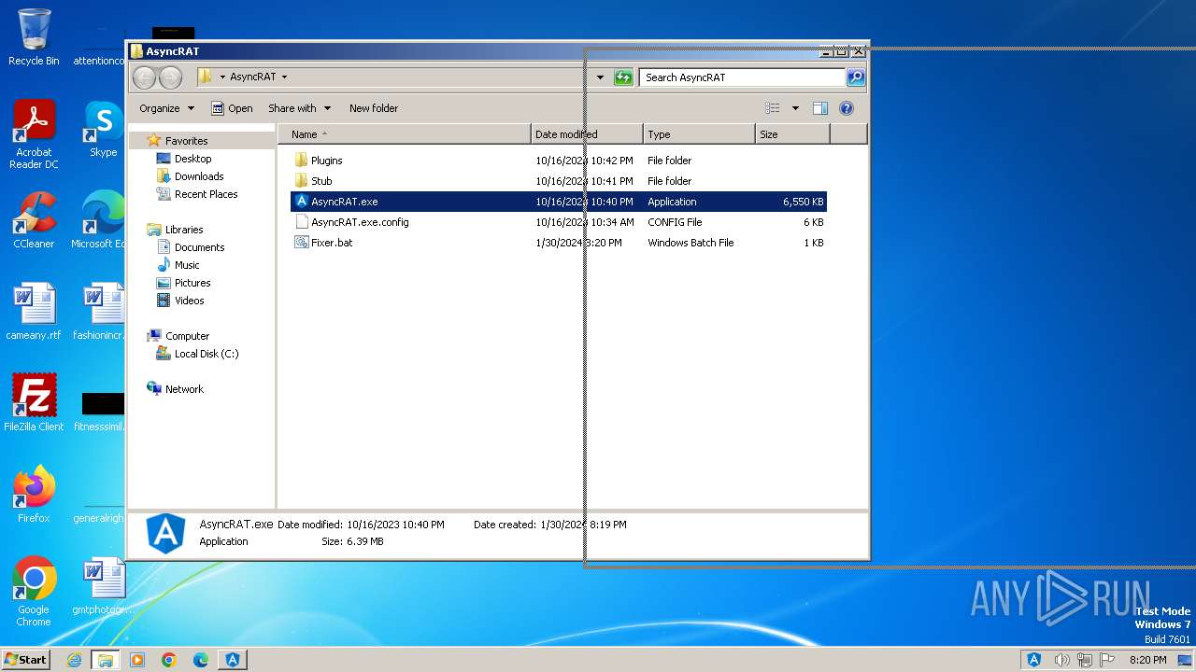Select the cameany.rtf desktop document

click(x=34, y=312)
